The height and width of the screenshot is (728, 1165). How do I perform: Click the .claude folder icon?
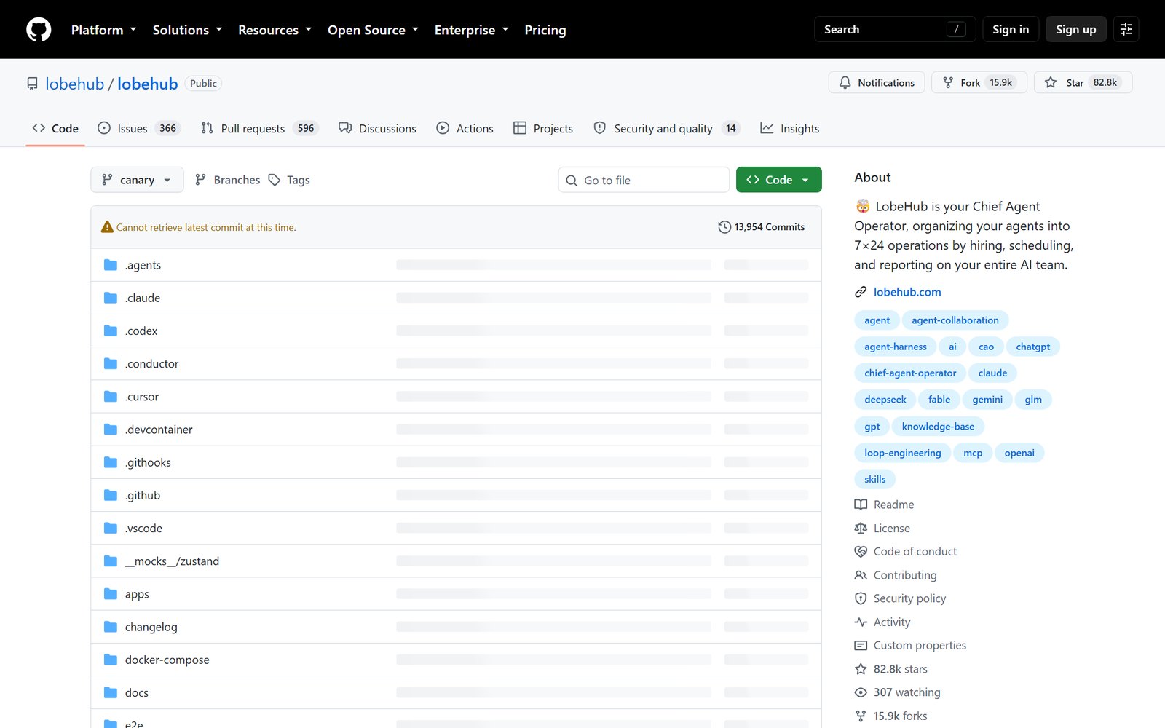111,298
